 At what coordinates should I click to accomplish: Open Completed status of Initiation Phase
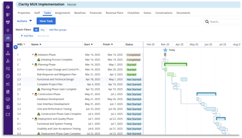133,55
